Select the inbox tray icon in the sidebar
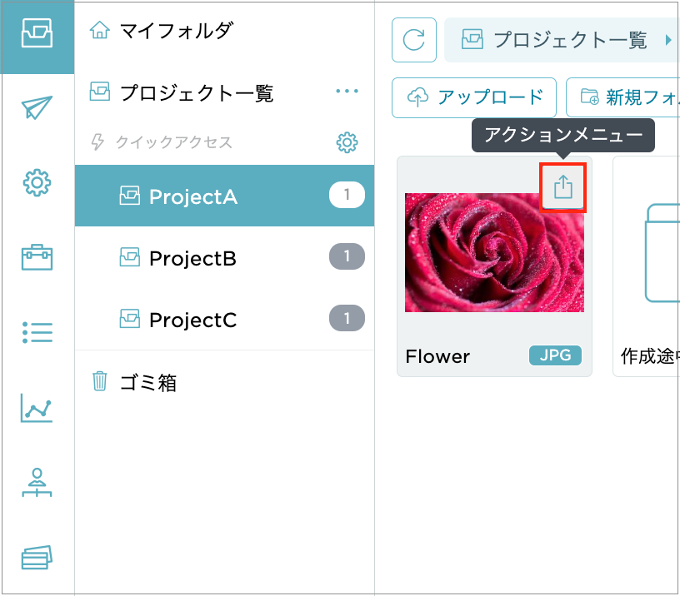 [37, 33]
